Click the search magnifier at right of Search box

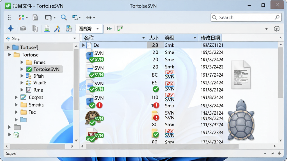coord(277,17)
